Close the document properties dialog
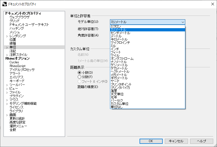 (x=211, y=4)
